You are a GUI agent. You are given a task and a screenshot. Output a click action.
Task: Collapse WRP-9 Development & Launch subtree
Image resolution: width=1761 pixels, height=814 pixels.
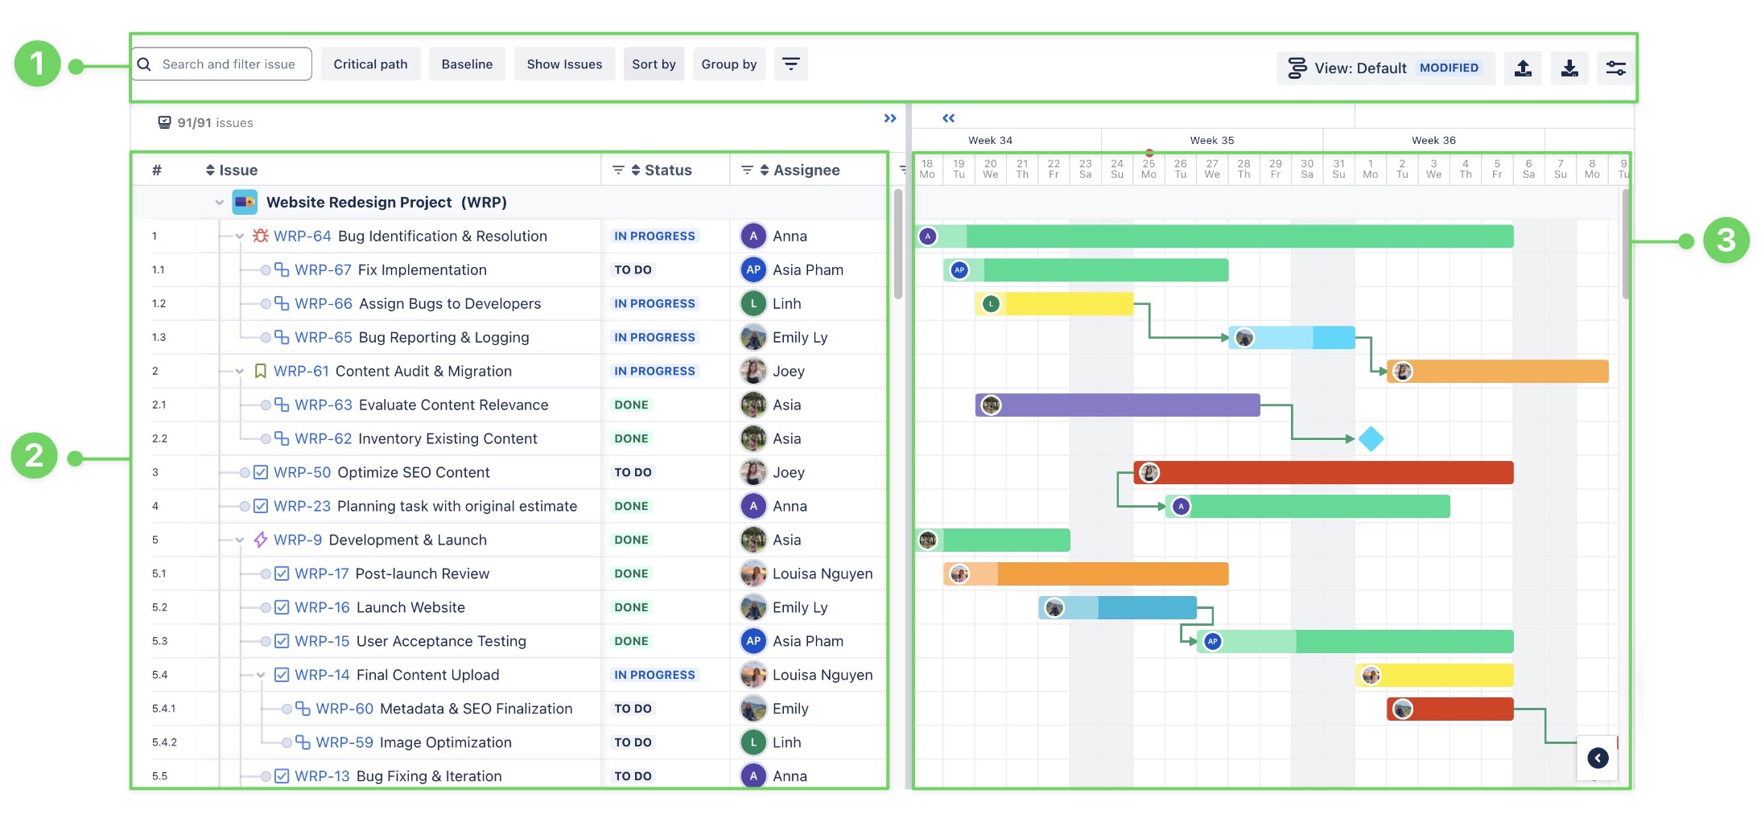tap(239, 541)
